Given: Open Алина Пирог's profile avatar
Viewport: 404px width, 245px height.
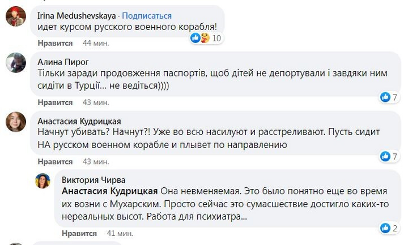Looking at the screenshot, I should pos(15,63).
